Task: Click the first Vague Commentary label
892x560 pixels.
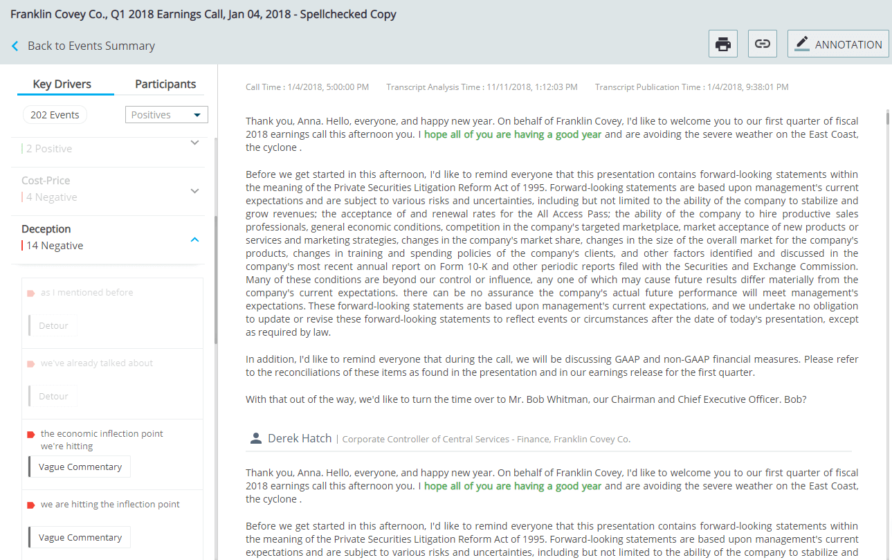Action: [x=80, y=467]
